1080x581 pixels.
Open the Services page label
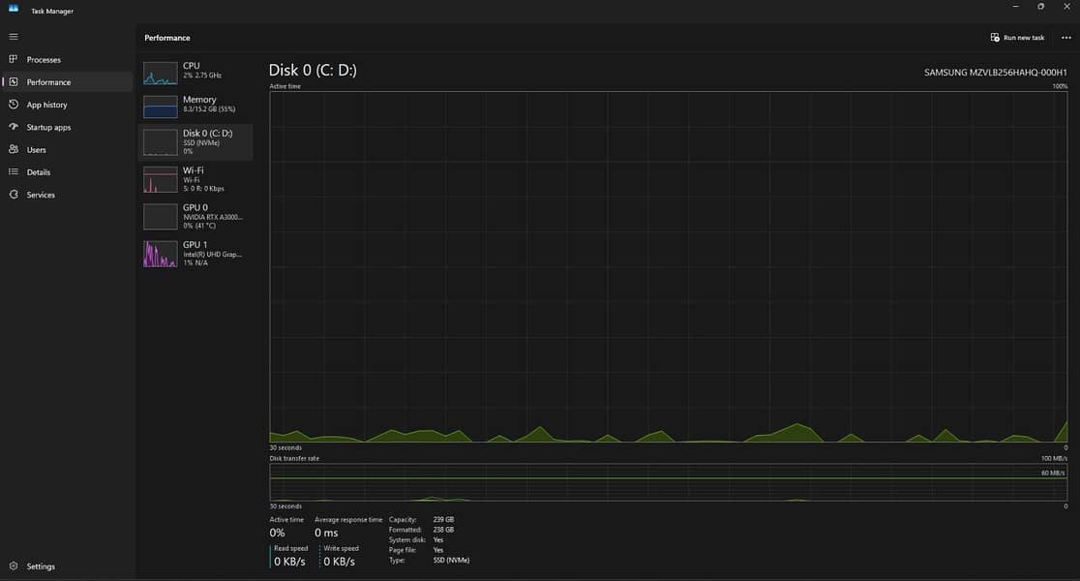coord(41,195)
